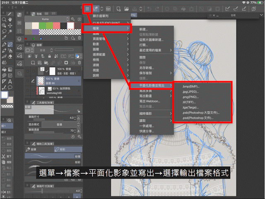
Task: Click the 圖層 86 layer thumbnail
Action: click(x=41, y=81)
